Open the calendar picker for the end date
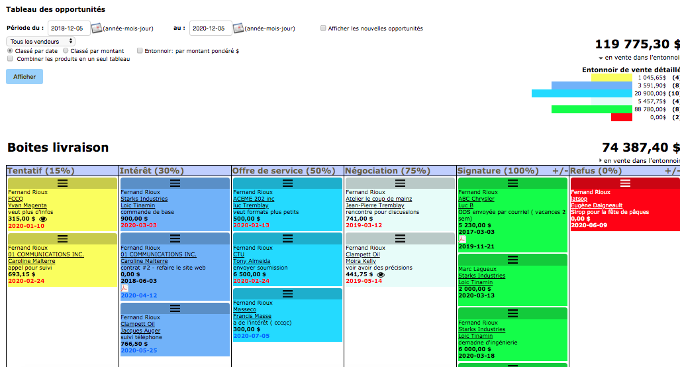 click(238, 28)
